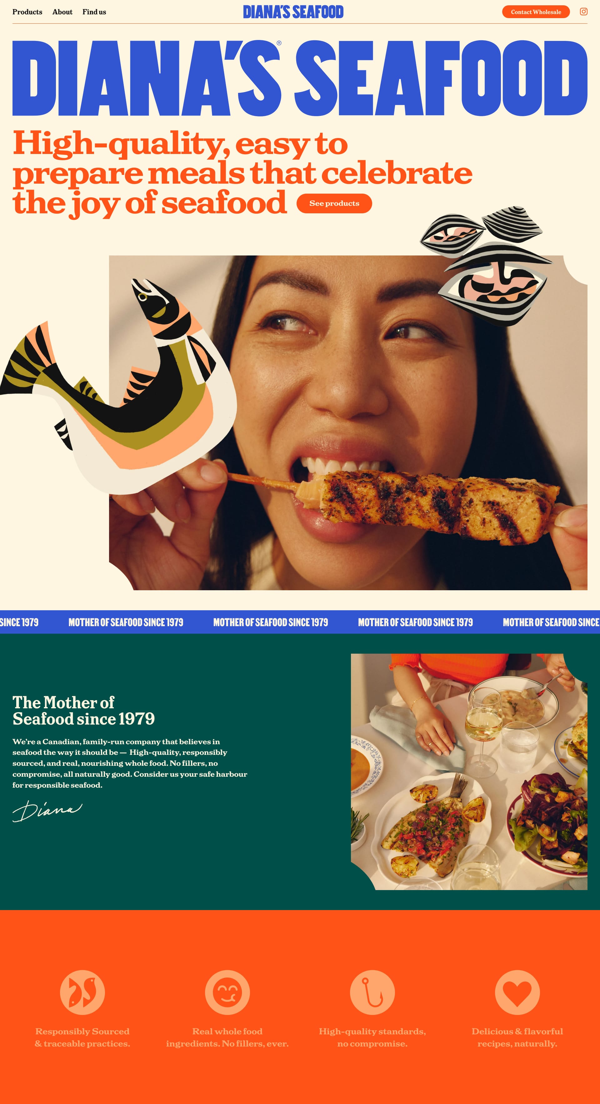
Task: Click the fish hook quality standards icon
Action: coord(372,992)
